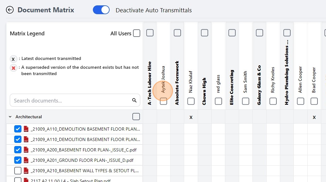The width and height of the screenshot is (326, 182).
Task: Click PDF icon of A200 BASEMENT FLOOR PLAN
Action: (26, 150)
